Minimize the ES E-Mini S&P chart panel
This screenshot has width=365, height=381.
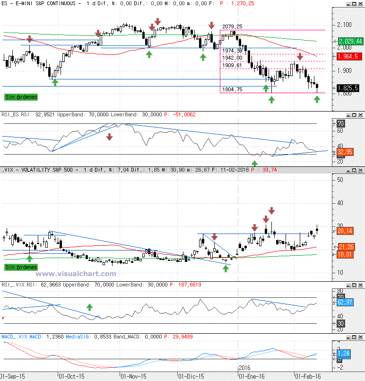(x=348, y=4)
